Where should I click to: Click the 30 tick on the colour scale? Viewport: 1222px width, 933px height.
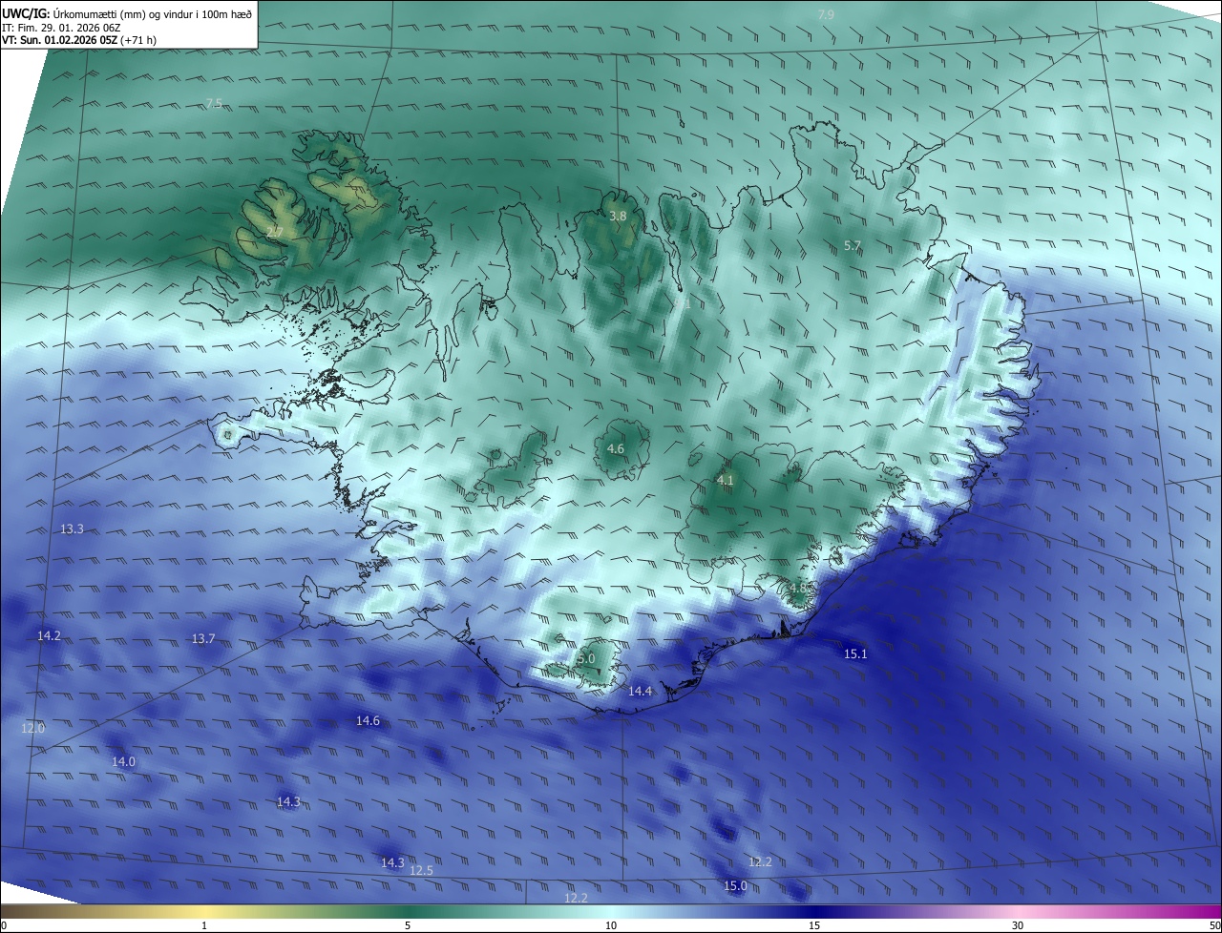pyautogui.click(x=1018, y=925)
